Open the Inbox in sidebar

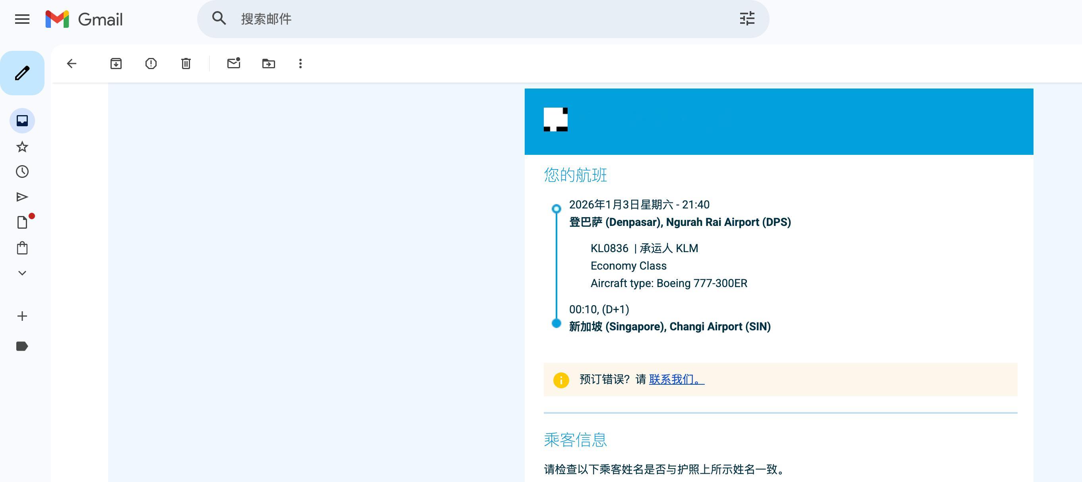tap(22, 121)
